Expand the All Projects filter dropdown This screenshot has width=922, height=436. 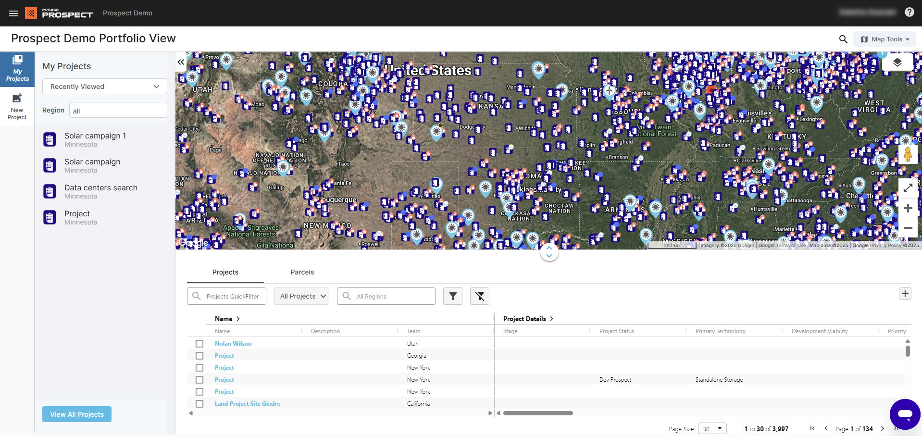[x=302, y=296]
